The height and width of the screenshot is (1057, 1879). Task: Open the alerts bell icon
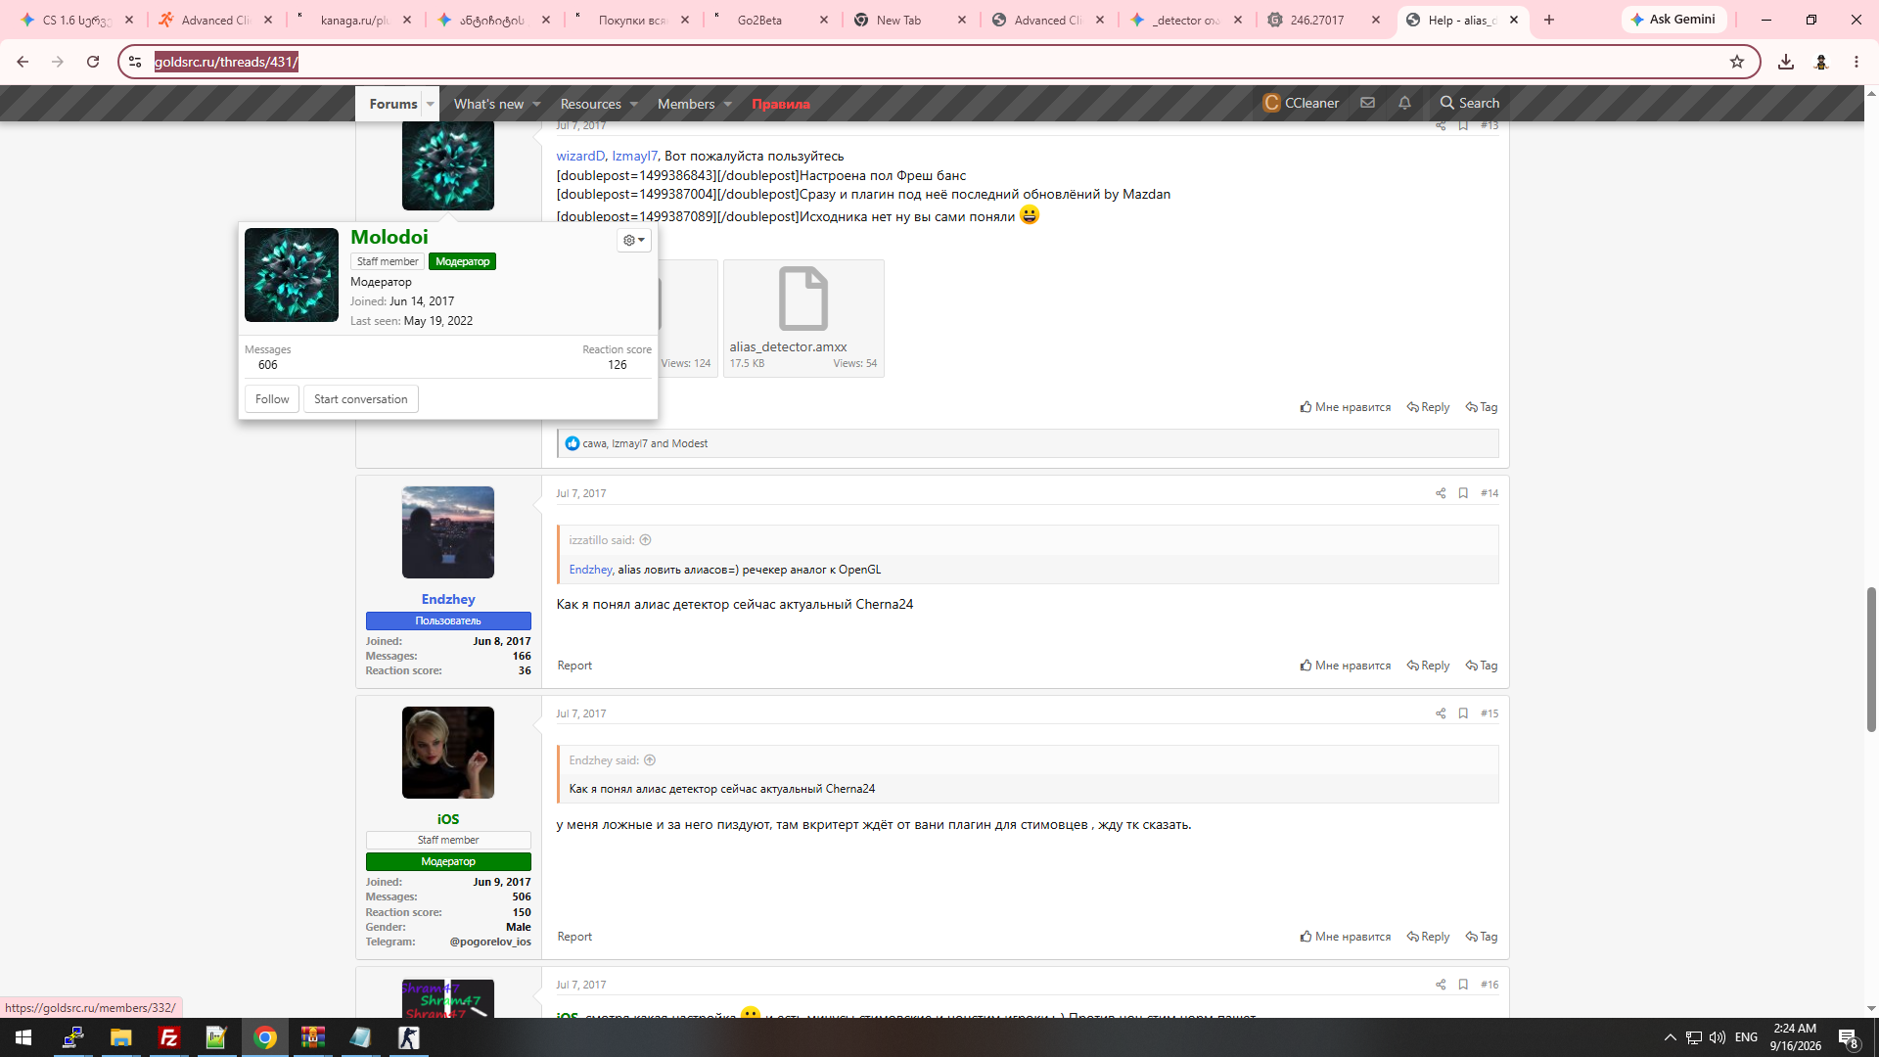pos(1404,103)
